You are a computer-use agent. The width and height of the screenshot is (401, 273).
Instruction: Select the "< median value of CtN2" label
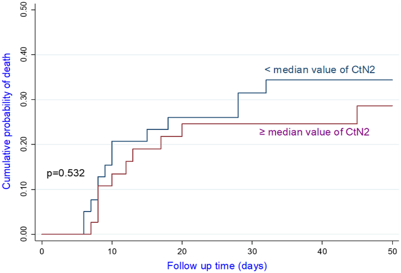coord(320,70)
